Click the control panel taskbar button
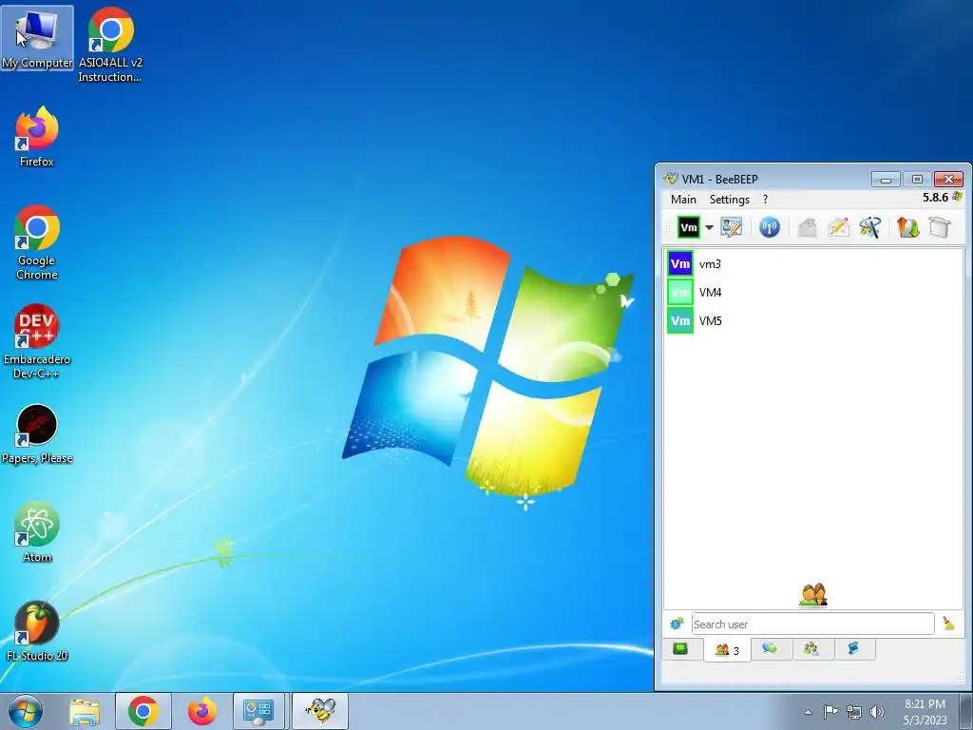Viewport: 973px width, 730px height. [258, 711]
